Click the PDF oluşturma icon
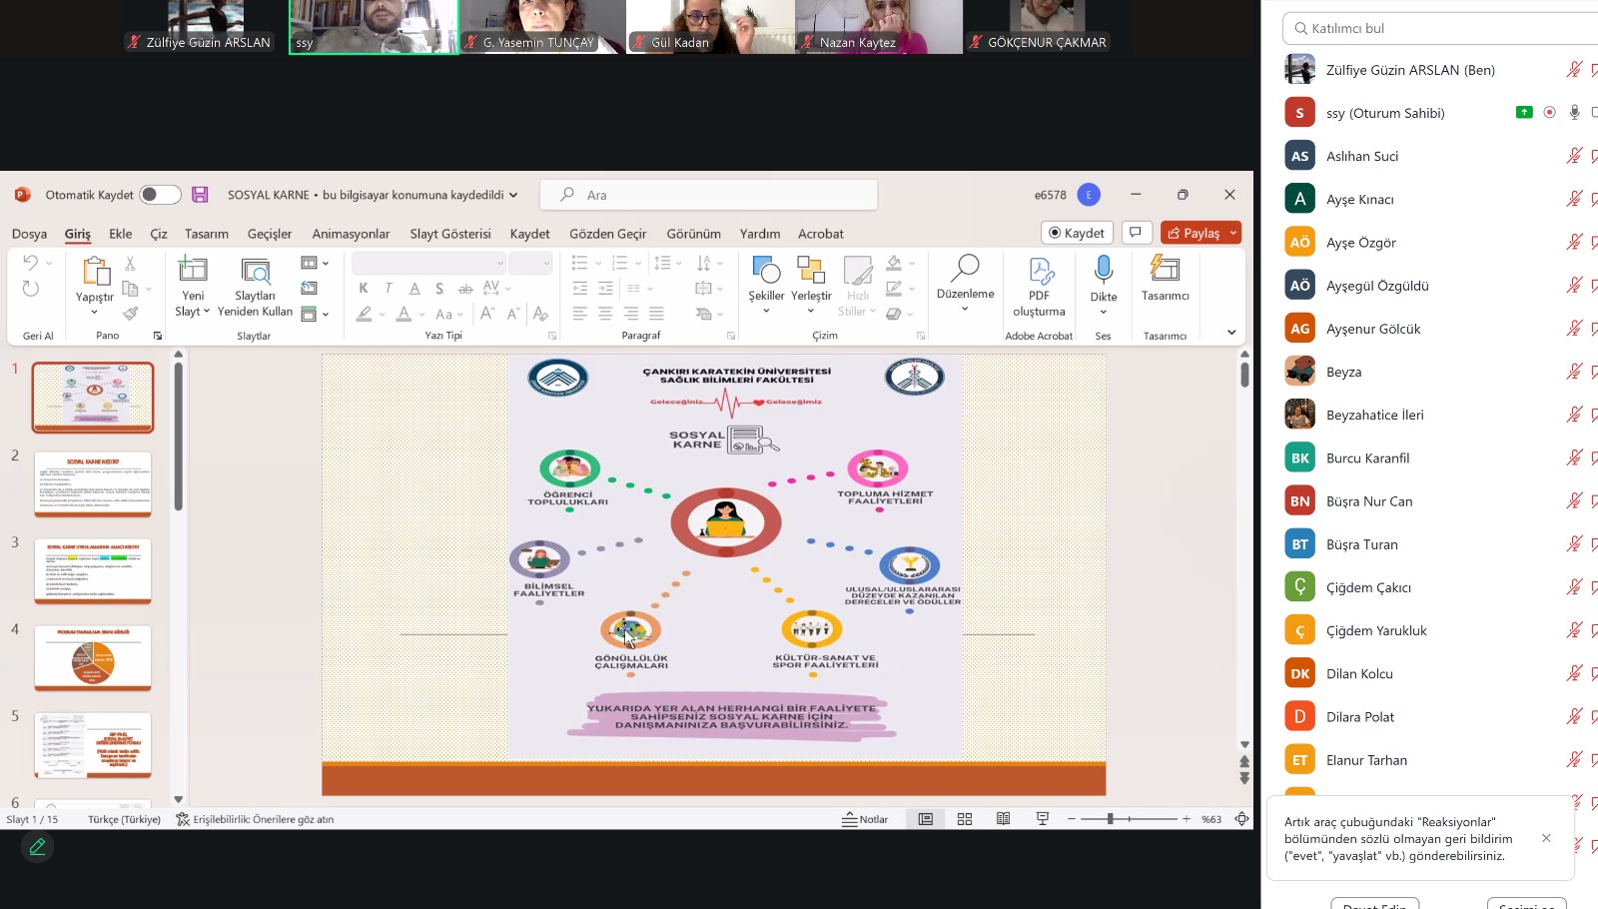This screenshot has width=1598, height=909. tap(1039, 271)
